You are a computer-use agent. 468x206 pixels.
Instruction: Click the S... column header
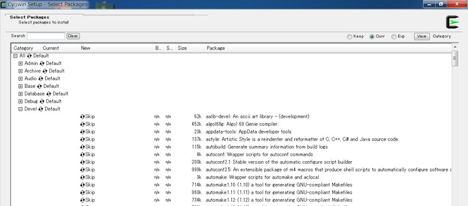(x=169, y=48)
